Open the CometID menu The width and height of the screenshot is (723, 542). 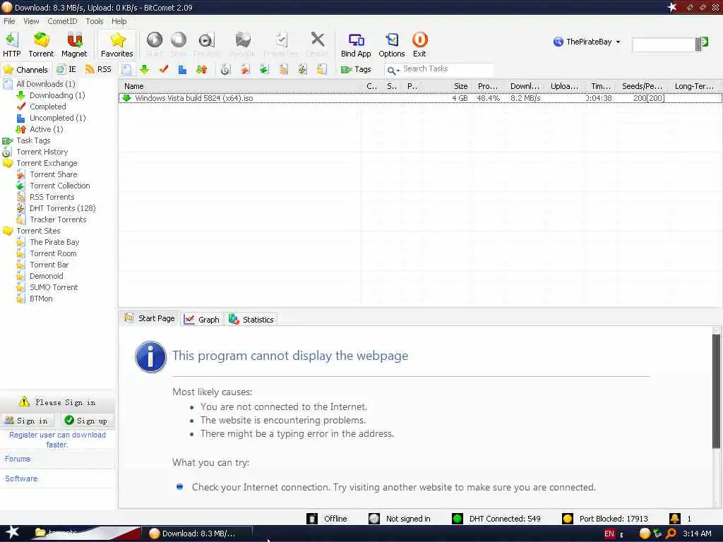[x=62, y=21]
